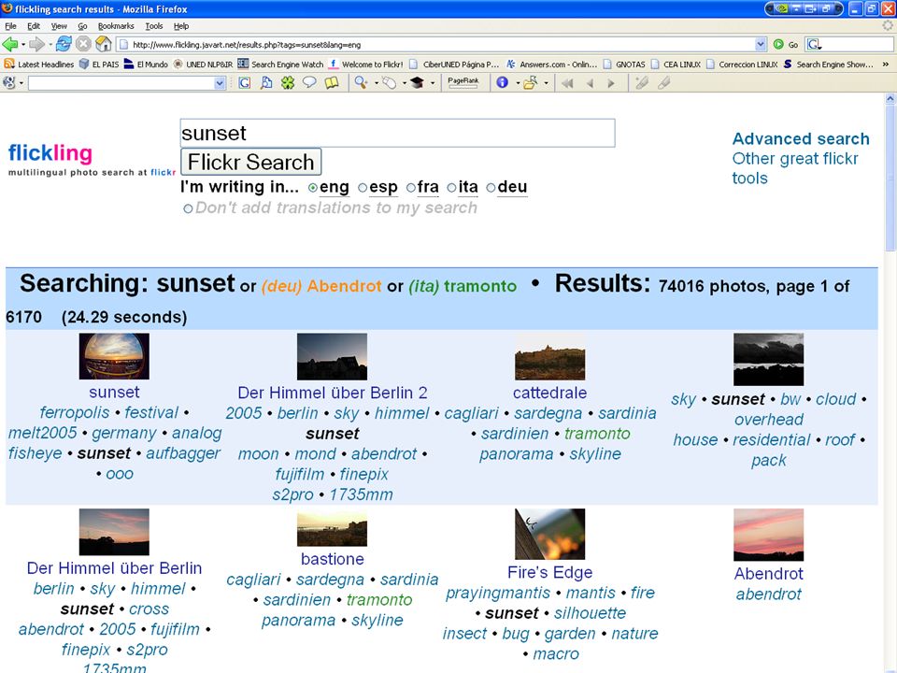The width and height of the screenshot is (897, 673).
Task: Open the bastione photo thumbnail
Action: (x=332, y=527)
